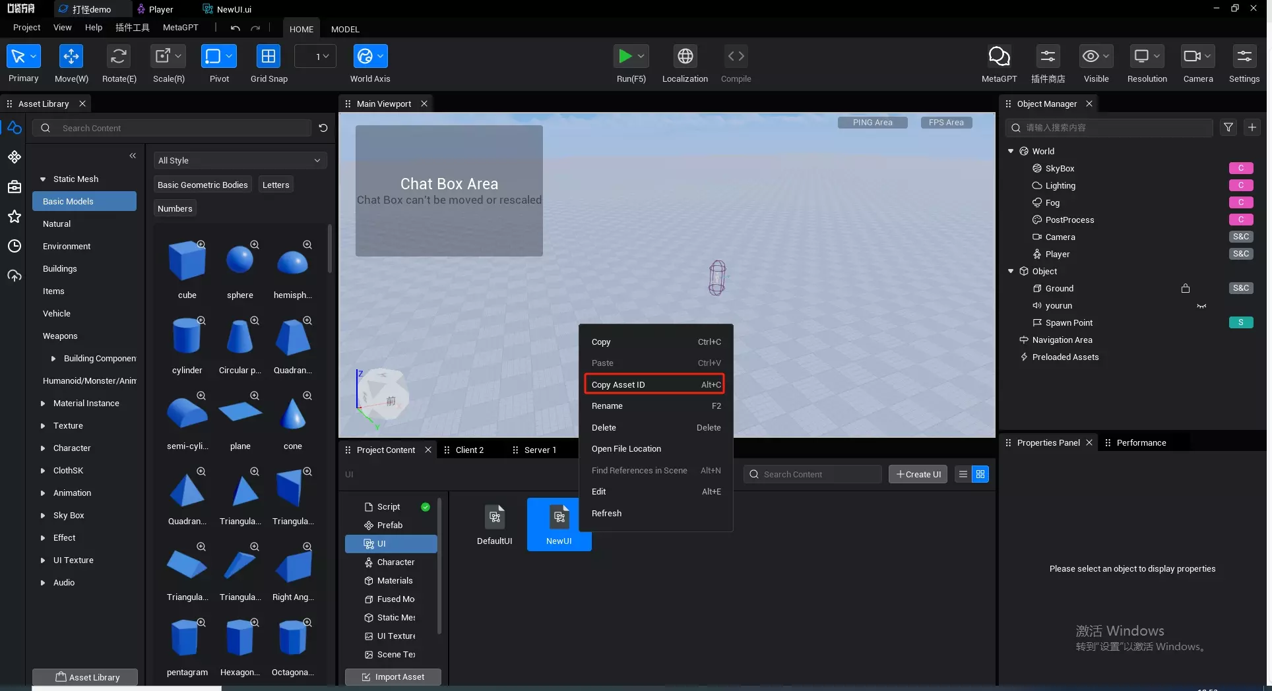Click the redo arrow

(255, 28)
